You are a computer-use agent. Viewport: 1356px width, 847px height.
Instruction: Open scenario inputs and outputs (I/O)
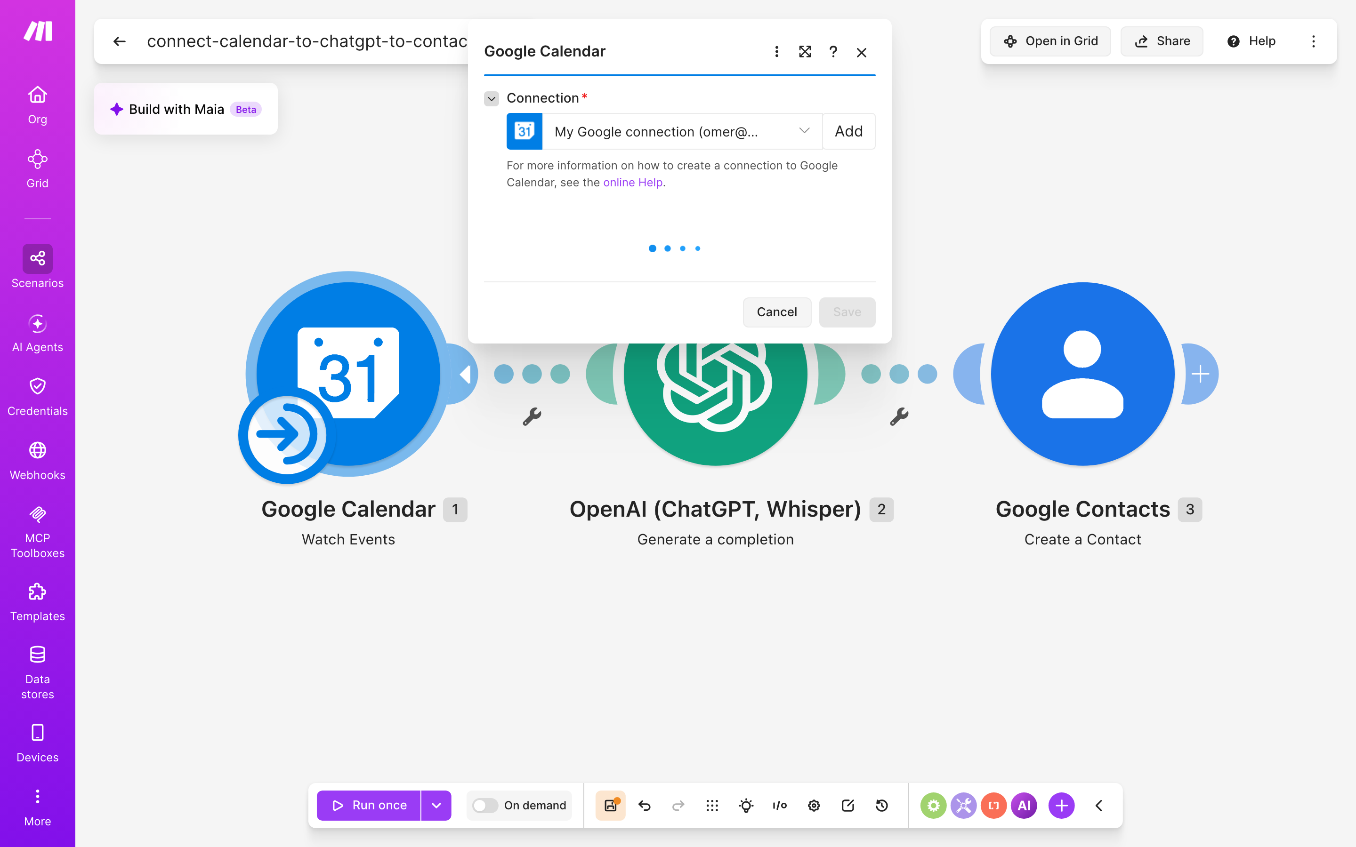click(779, 806)
